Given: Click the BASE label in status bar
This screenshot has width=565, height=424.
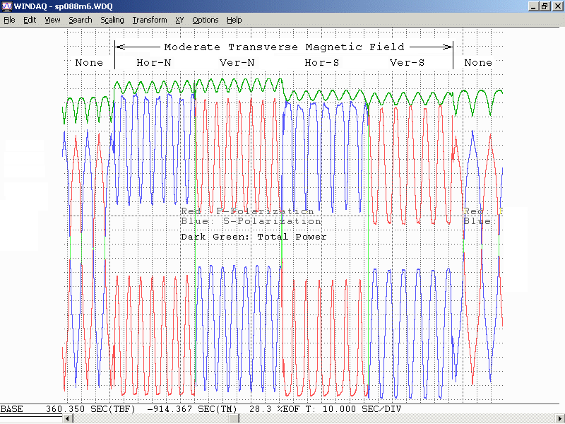Looking at the screenshot, I should point(11,409).
